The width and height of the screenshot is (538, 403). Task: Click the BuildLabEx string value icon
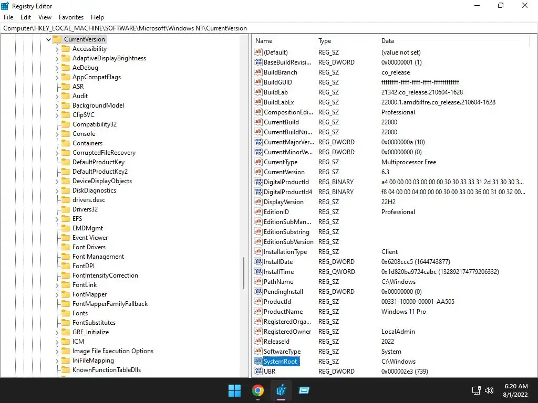[x=258, y=102]
